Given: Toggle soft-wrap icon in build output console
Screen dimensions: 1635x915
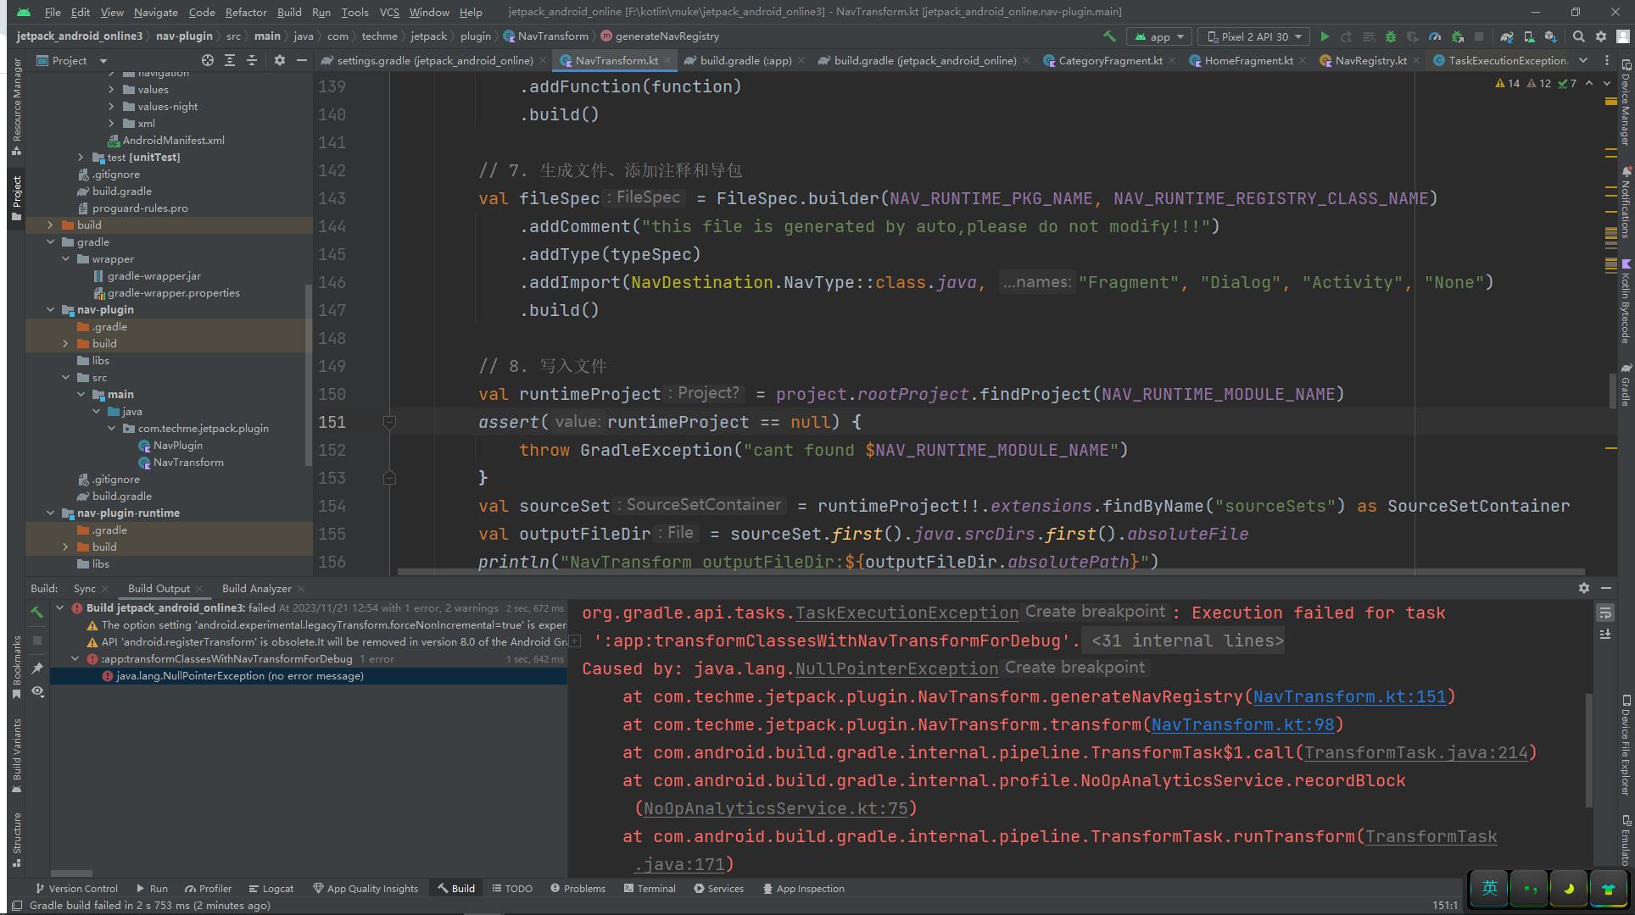Looking at the screenshot, I should click(x=1604, y=613).
